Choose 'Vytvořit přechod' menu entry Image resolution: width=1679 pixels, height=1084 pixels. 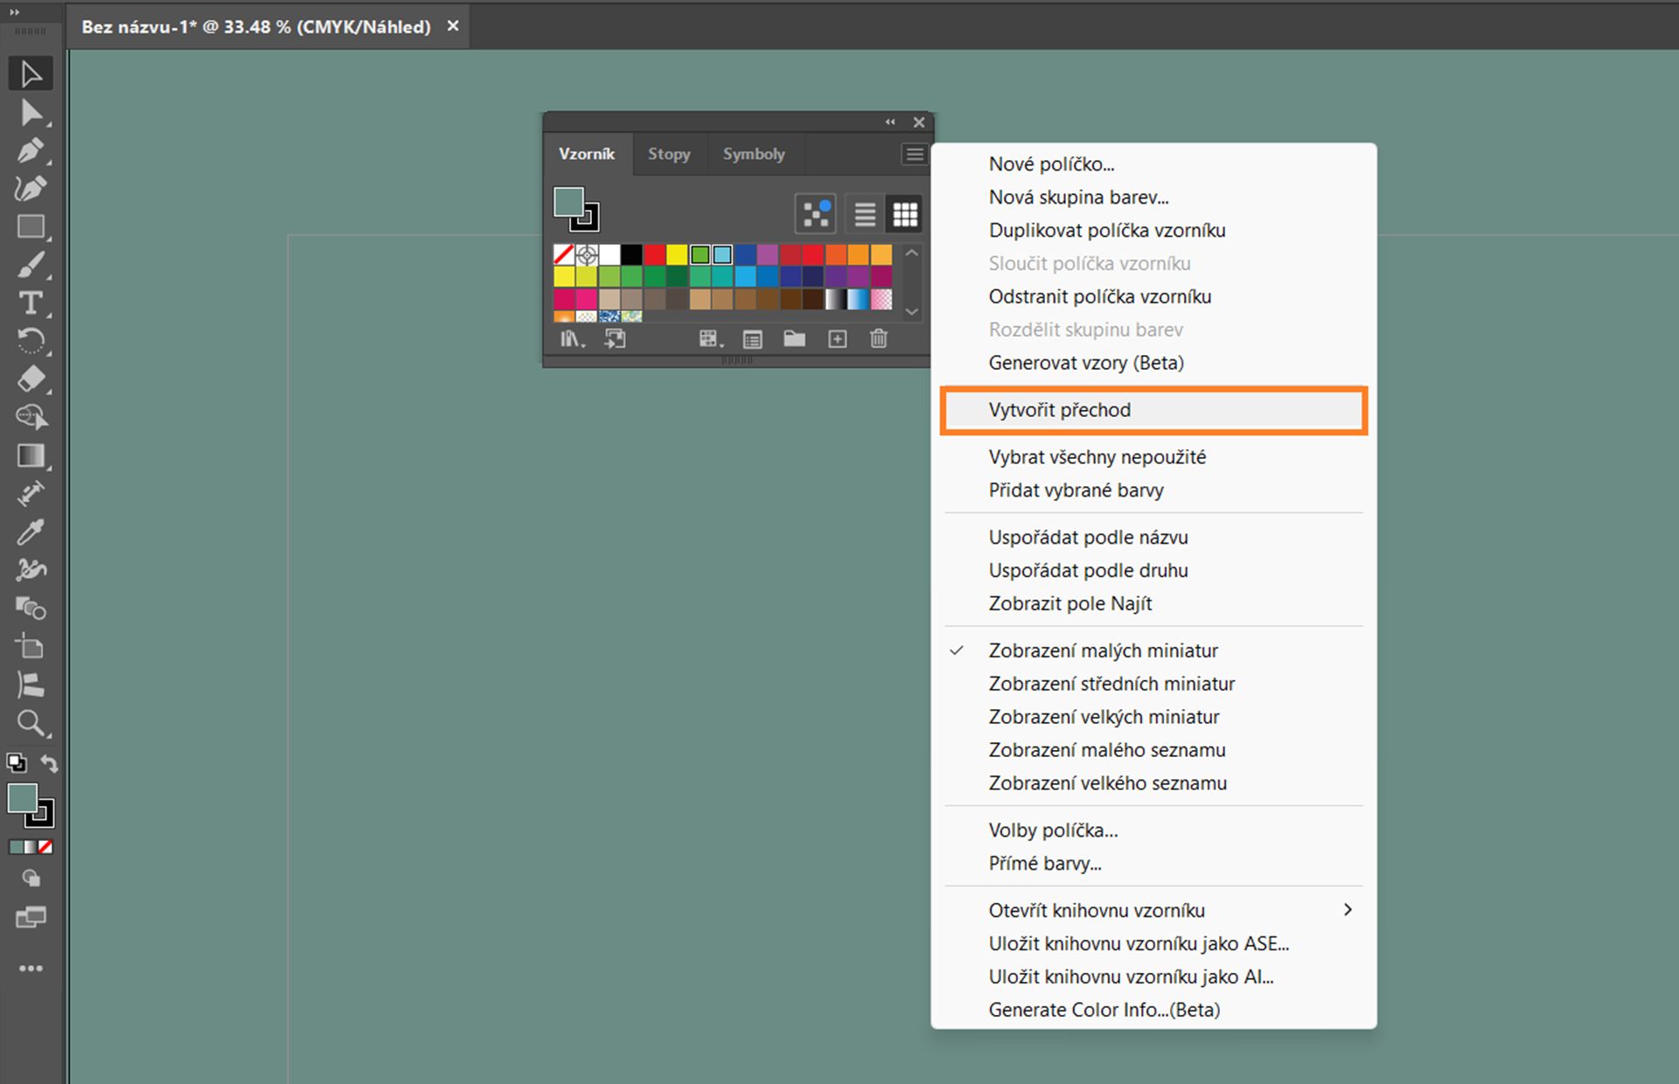coord(1059,410)
